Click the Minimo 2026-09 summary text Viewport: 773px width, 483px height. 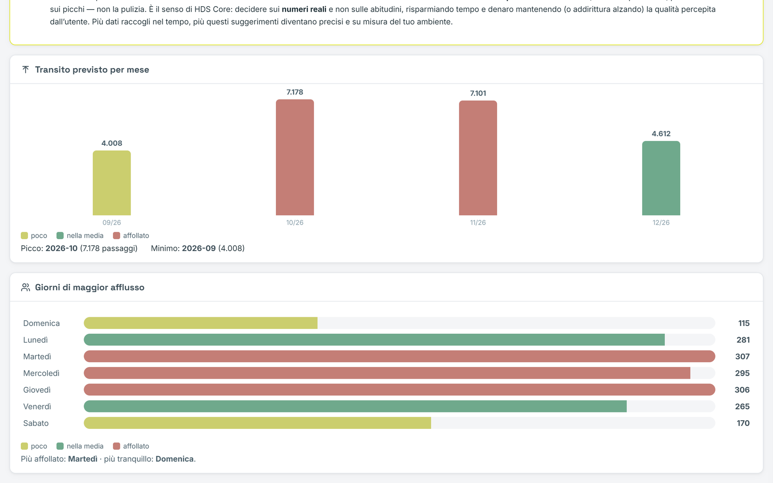click(198, 248)
